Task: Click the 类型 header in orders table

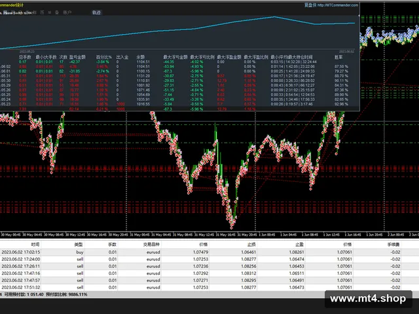Action: (x=79, y=244)
